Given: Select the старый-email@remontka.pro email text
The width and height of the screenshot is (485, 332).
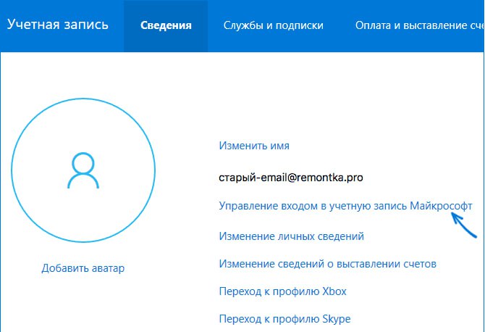Looking at the screenshot, I should click(291, 178).
